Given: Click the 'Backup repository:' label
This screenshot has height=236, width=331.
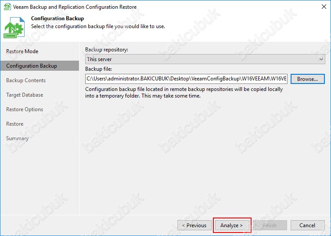Looking at the screenshot, I should [107, 50].
